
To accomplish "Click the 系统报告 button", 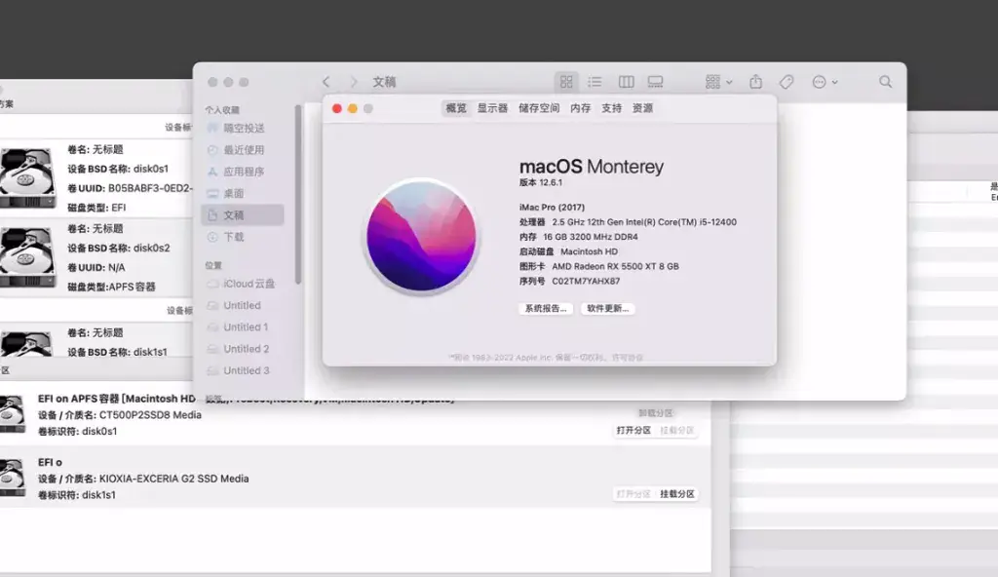I will point(546,308).
